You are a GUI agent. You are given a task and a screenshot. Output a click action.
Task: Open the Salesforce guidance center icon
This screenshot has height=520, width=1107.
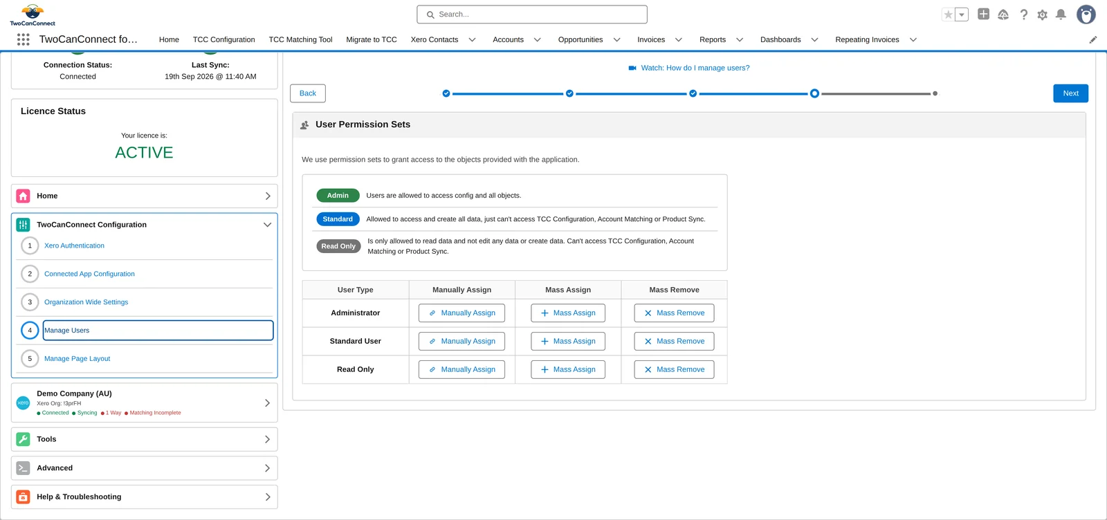click(x=1003, y=15)
